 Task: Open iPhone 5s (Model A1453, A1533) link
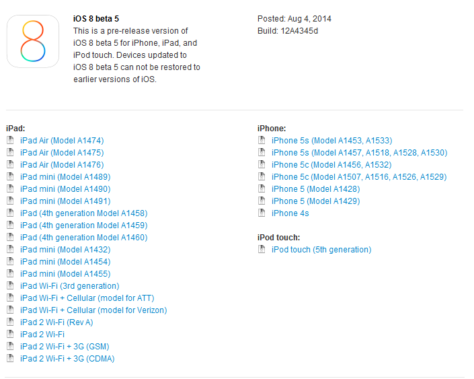point(331,141)
